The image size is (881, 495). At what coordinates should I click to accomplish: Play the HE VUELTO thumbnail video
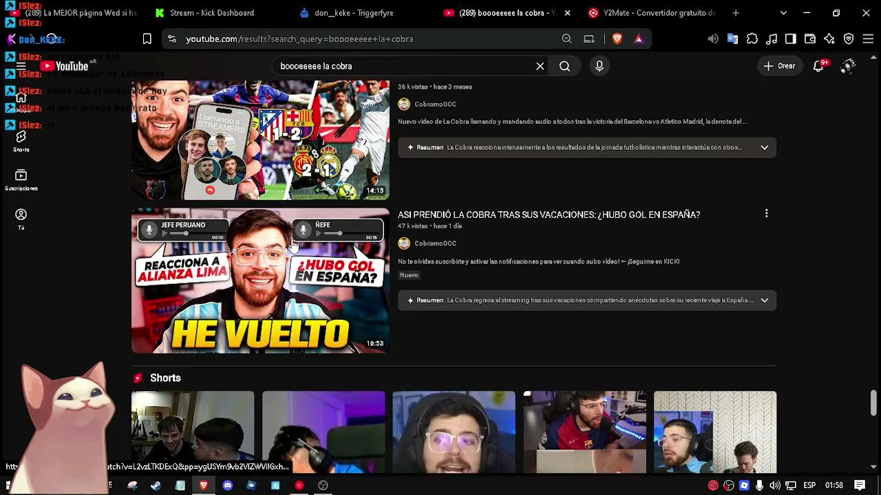click(x=260, y=280)
